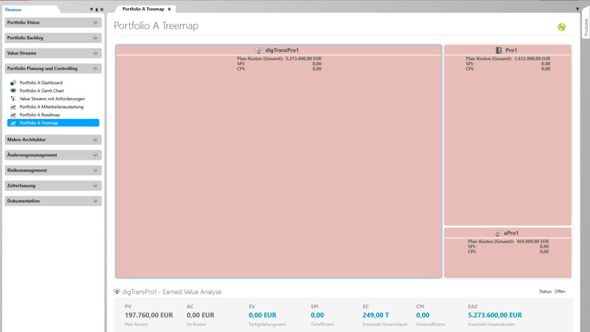
Task: Click the Portfolio A Dashboard icon
Action: pyautogui.click(x=13, y=82)
